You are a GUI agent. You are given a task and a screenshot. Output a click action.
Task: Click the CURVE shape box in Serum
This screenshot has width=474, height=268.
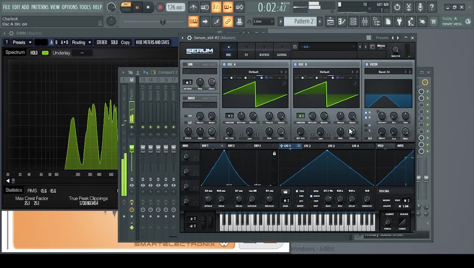point(402,222)
